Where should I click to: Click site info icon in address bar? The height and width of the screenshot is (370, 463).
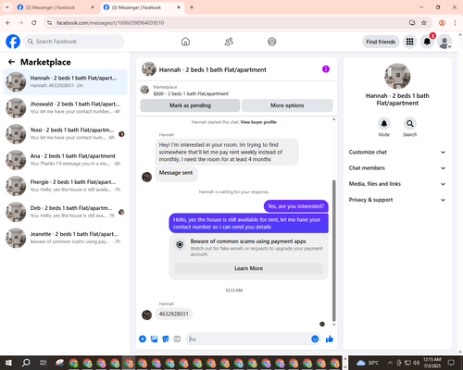click(50, 23)
